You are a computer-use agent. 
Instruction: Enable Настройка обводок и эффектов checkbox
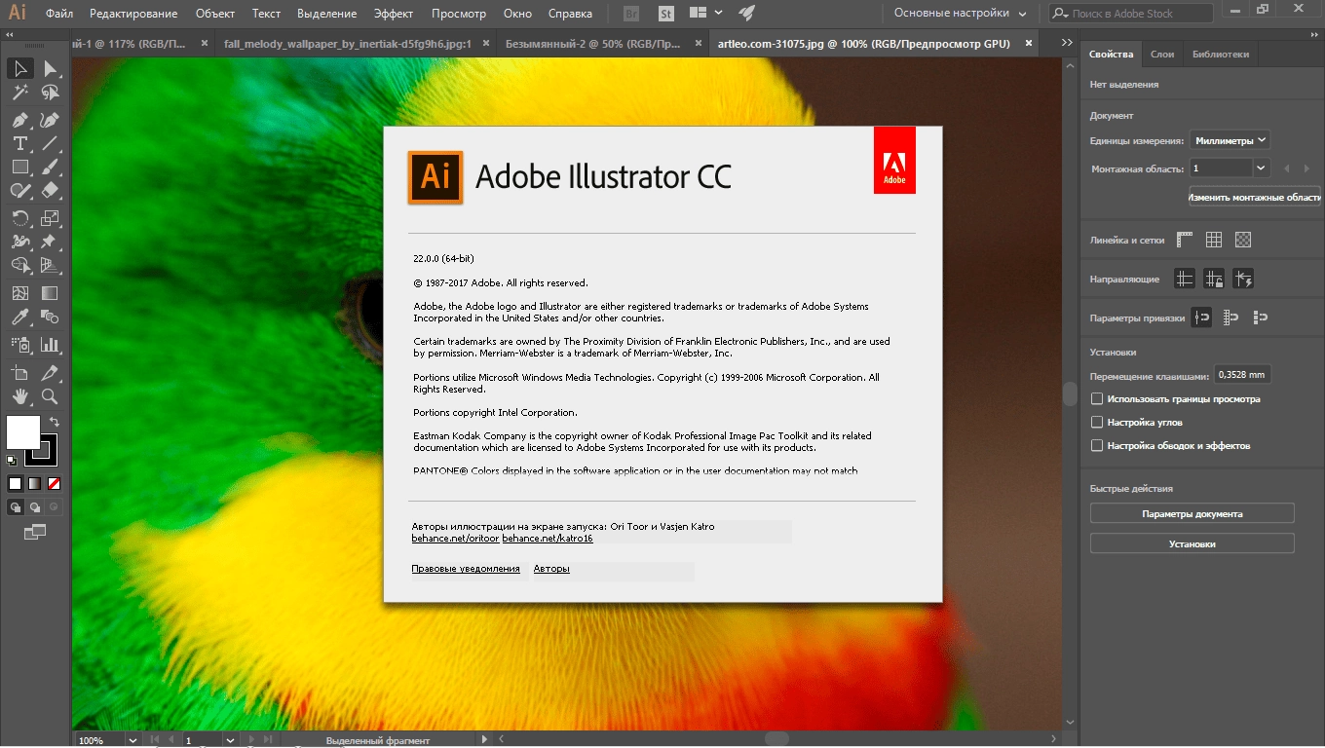pos(1097,446)
